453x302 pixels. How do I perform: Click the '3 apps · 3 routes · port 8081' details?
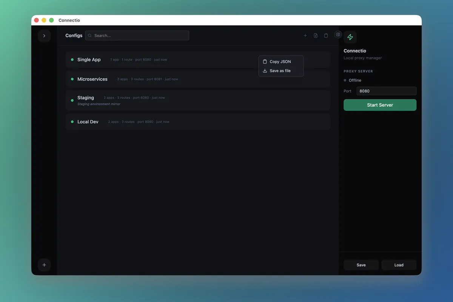click(x=148, y=79)
